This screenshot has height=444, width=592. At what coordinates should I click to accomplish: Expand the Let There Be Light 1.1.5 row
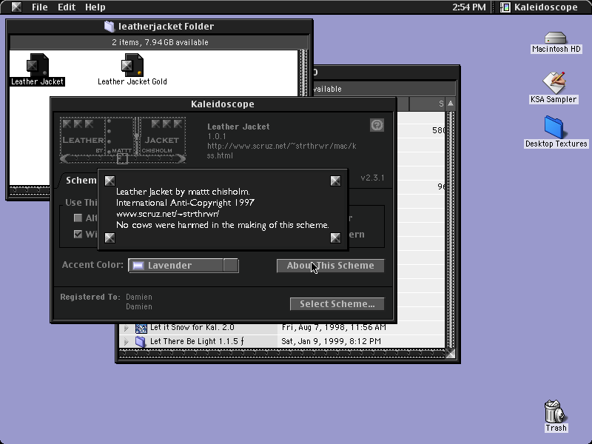pyautogui.click(x=126, y=342)
